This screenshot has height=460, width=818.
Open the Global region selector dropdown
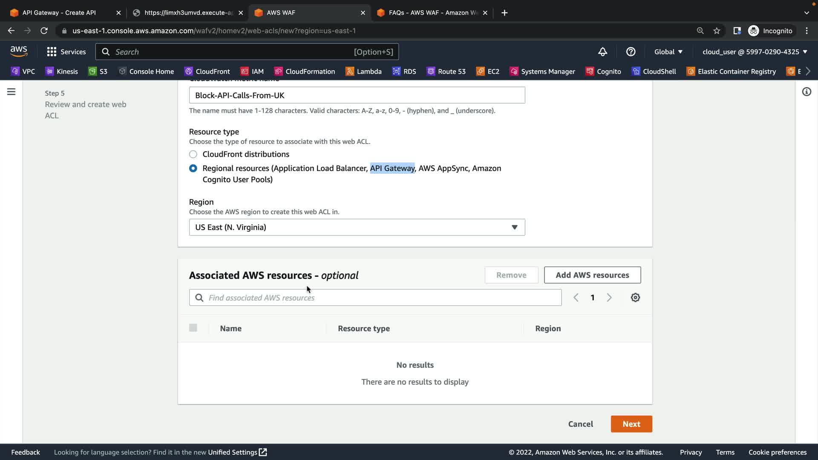(668, 52)
